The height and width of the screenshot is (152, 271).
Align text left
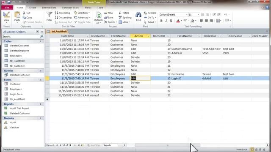pos(202,21)
